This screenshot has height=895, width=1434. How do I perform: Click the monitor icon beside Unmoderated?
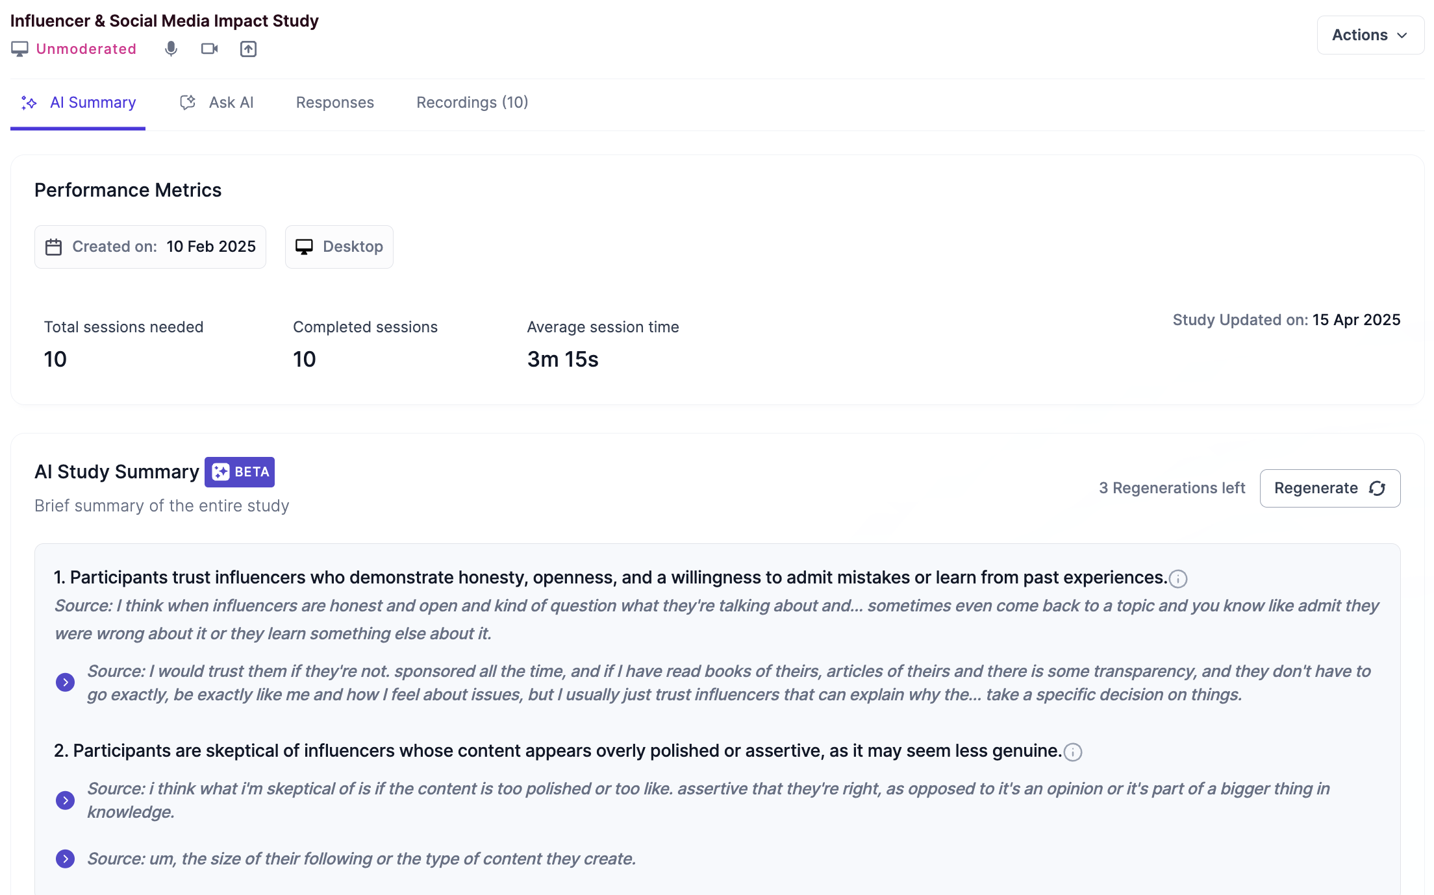pos(19,49)
